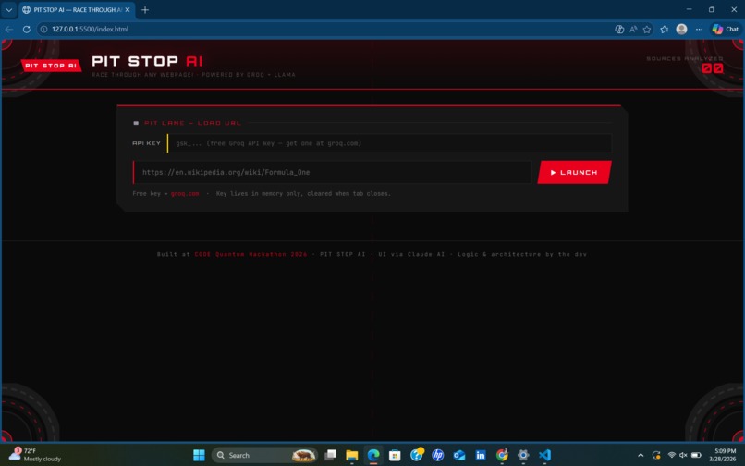This screenshot has width=745, height=466.
Task: Focus the Groq API key field
Action: click(x=390, y=143)
